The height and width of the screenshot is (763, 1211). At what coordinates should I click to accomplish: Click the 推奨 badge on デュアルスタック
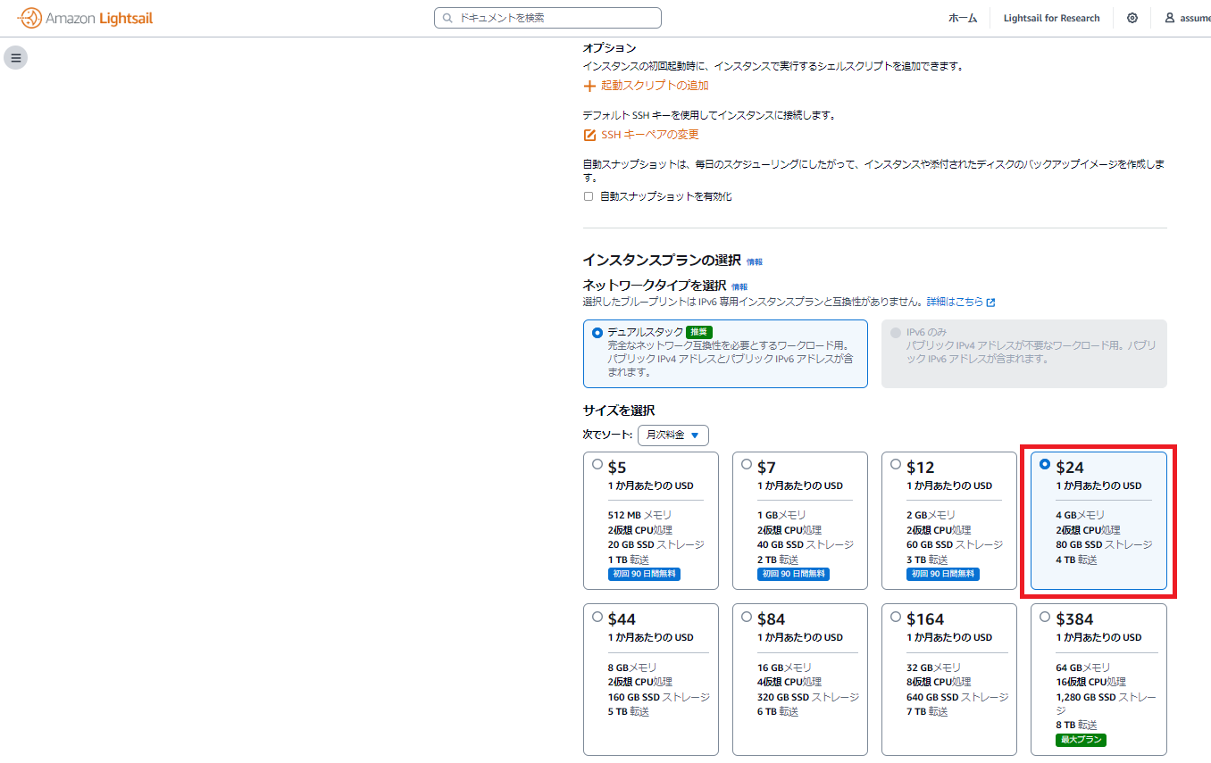699,332
